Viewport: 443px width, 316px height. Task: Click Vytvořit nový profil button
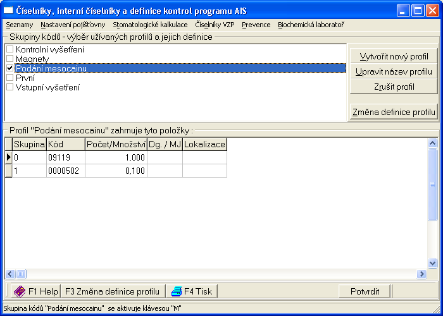tap(393, 56)
